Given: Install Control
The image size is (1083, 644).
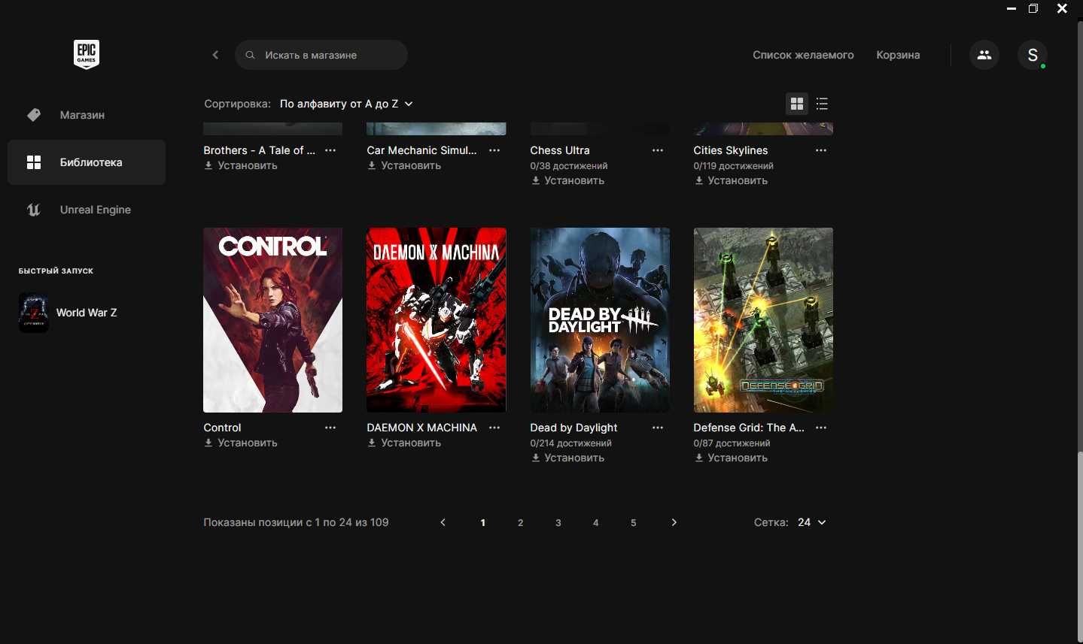Looking at the screenshot, I should pos(241,443).
